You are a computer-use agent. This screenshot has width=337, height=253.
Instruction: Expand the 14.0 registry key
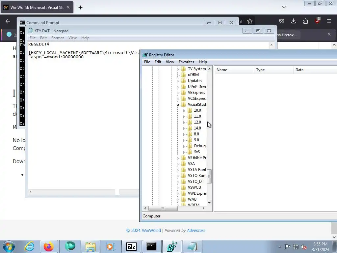[x=184, y=128]
